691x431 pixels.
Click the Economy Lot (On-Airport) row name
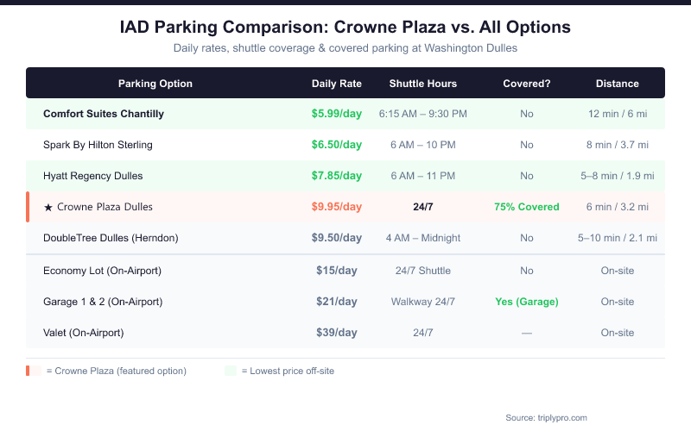103,271
